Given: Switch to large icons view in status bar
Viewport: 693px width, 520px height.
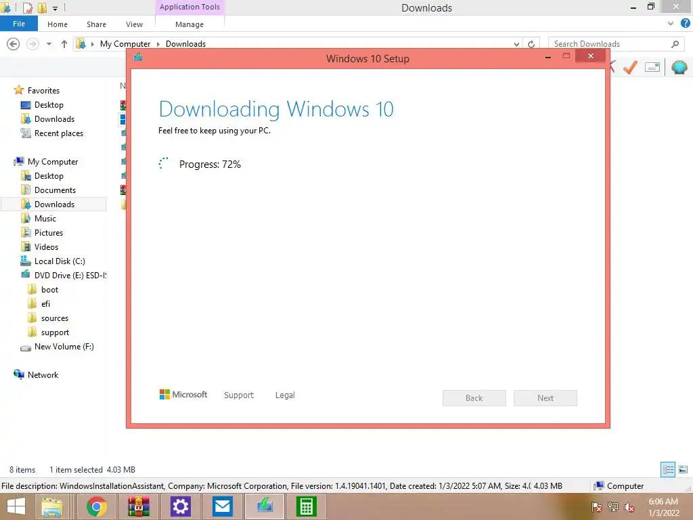Looking at the screenshot, I should coord(683,469).
